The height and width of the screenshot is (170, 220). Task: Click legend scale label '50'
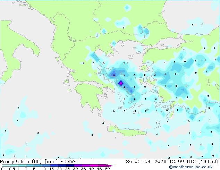(108, 169)
